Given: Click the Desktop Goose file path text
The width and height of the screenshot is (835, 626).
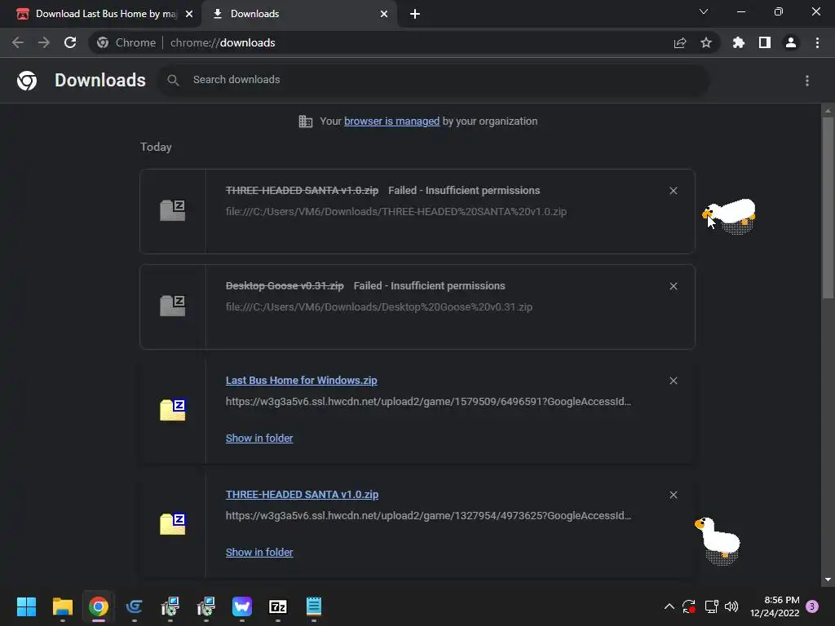Looking at the screenshot, I should tap(379, 306).
